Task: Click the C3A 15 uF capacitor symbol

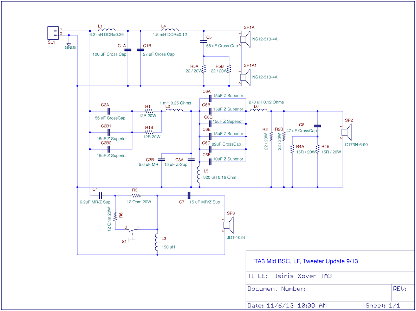Action: point(191,160)
